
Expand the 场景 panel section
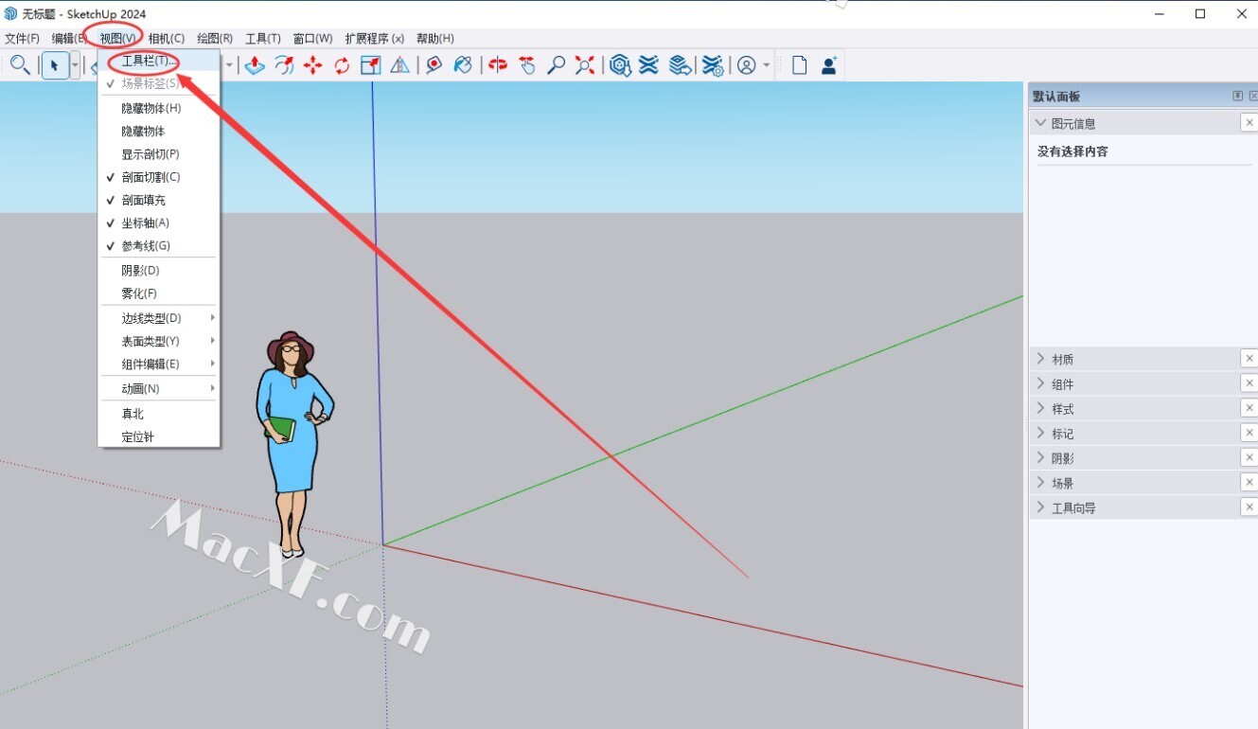click(x=1041, y=482)
